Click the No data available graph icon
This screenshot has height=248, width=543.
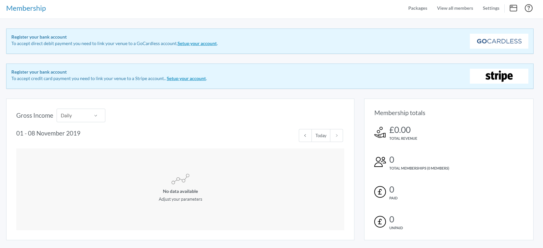[180, 179]
